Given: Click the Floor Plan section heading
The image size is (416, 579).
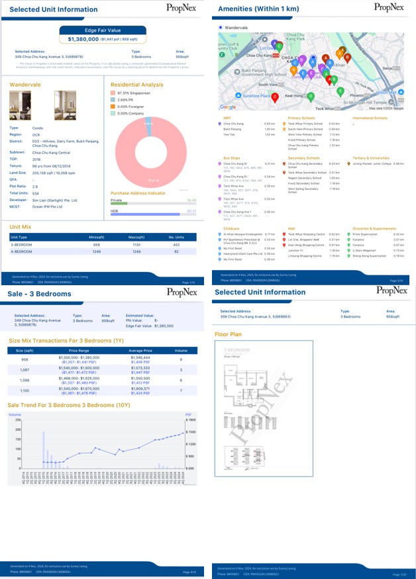Looking at the screenshot, I should point(228,334).
